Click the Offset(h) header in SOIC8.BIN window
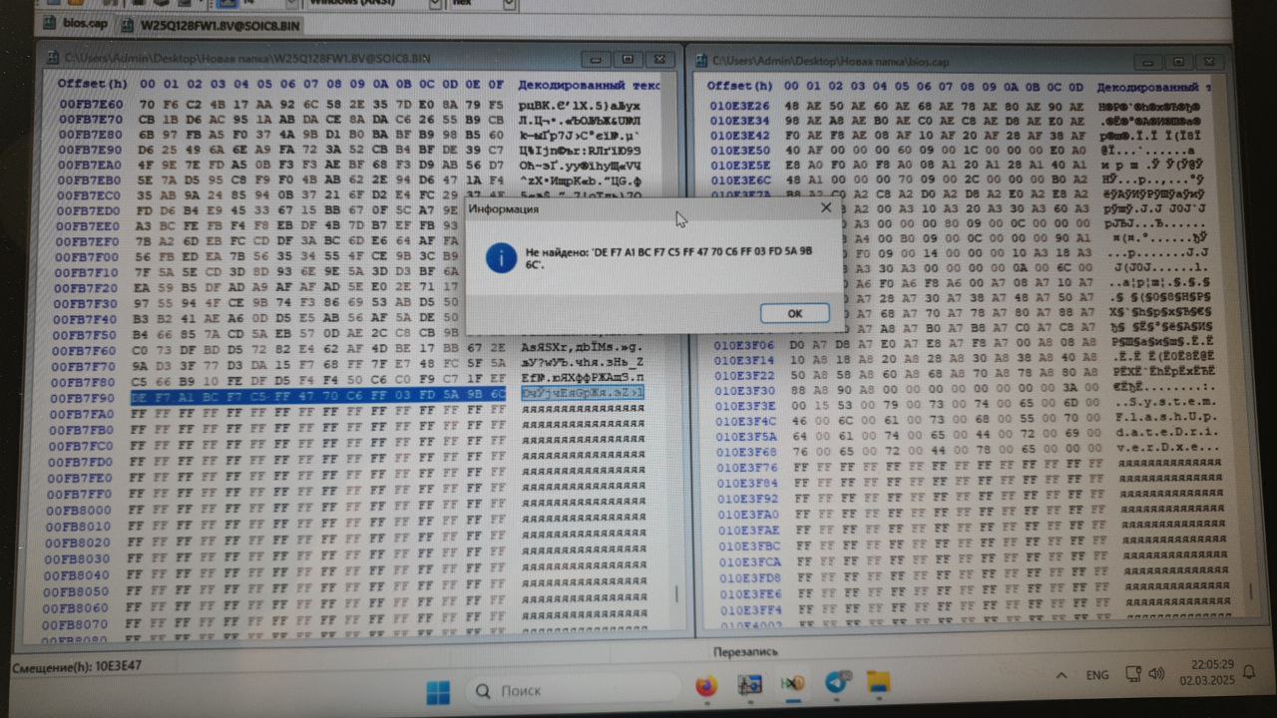The height and width of the screenshot is (718, 1277). click(92, 84)
